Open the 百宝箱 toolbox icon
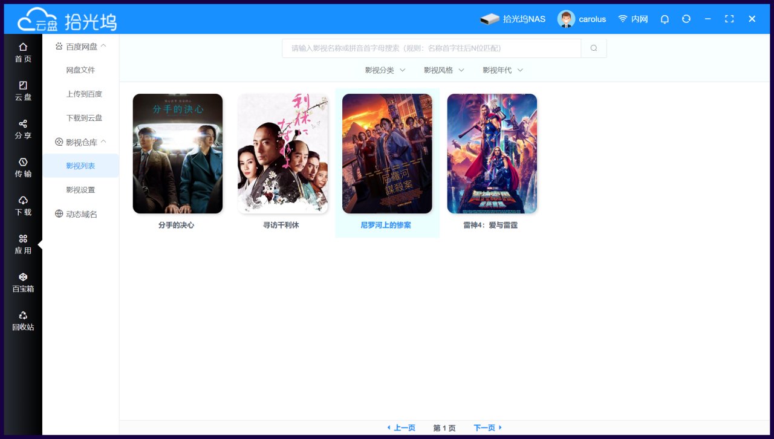Image resolution: width=774 pixels, height=439 pixels. click(23, 277)
